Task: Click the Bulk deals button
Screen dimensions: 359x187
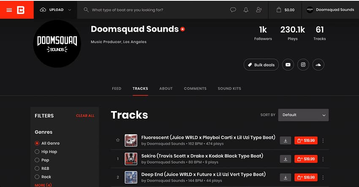Action: pos(261,65)
